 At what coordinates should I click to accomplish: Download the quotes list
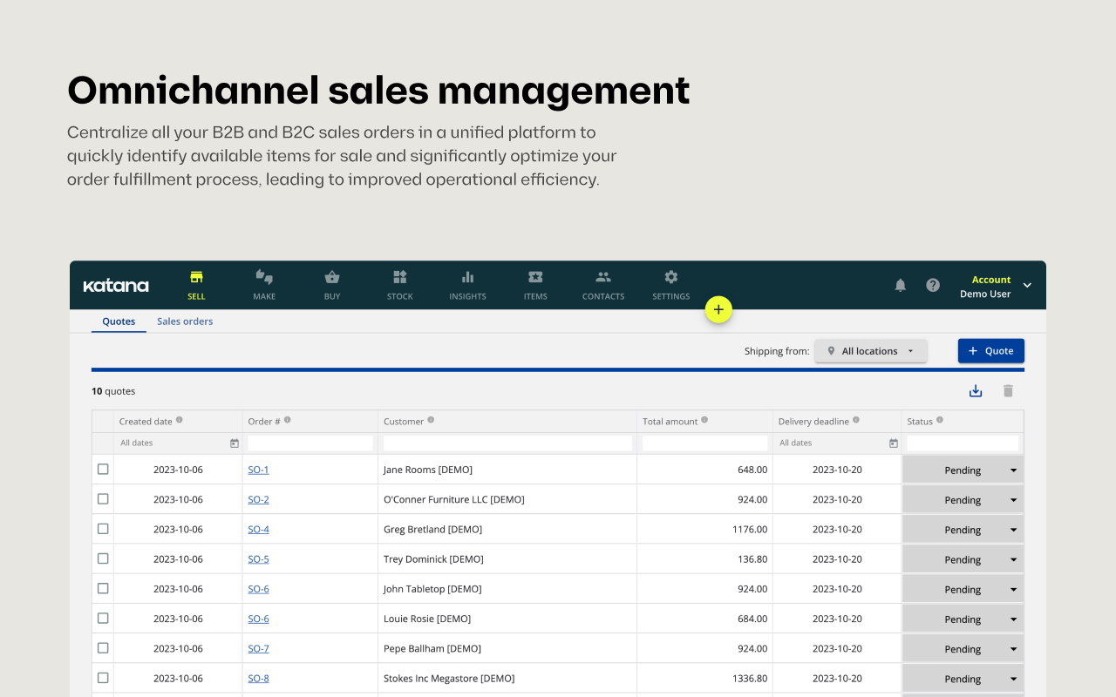point(976,391)
